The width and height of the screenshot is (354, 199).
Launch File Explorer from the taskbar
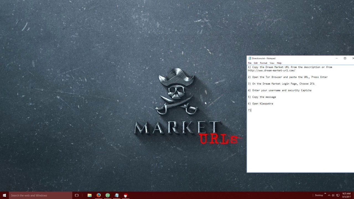click(x=90, y=195)
